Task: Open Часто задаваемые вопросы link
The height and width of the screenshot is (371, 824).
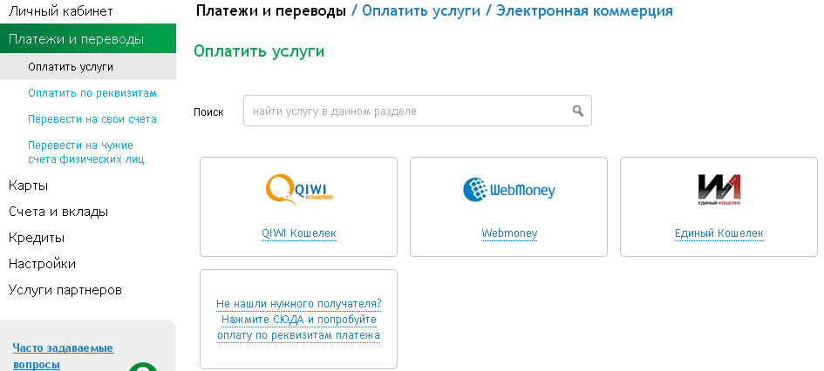Action: tap(63, 356)
